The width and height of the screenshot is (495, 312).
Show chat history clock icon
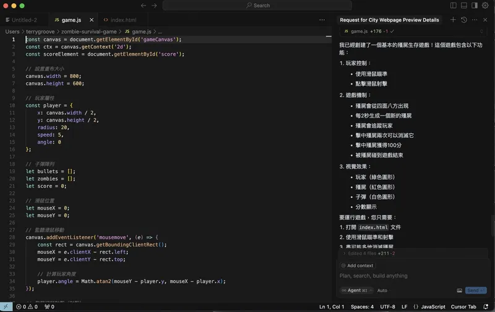pyautogui.click(x=463, y=20)
